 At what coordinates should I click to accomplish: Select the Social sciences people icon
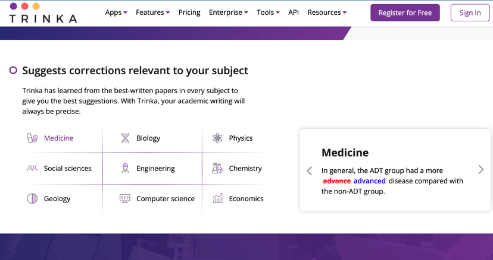(32, 169)
